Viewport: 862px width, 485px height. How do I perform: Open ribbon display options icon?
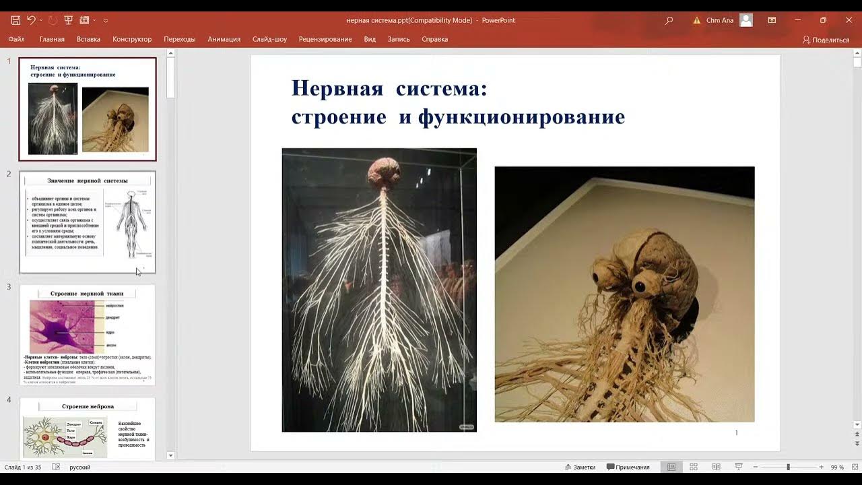[x=772, y=20]
